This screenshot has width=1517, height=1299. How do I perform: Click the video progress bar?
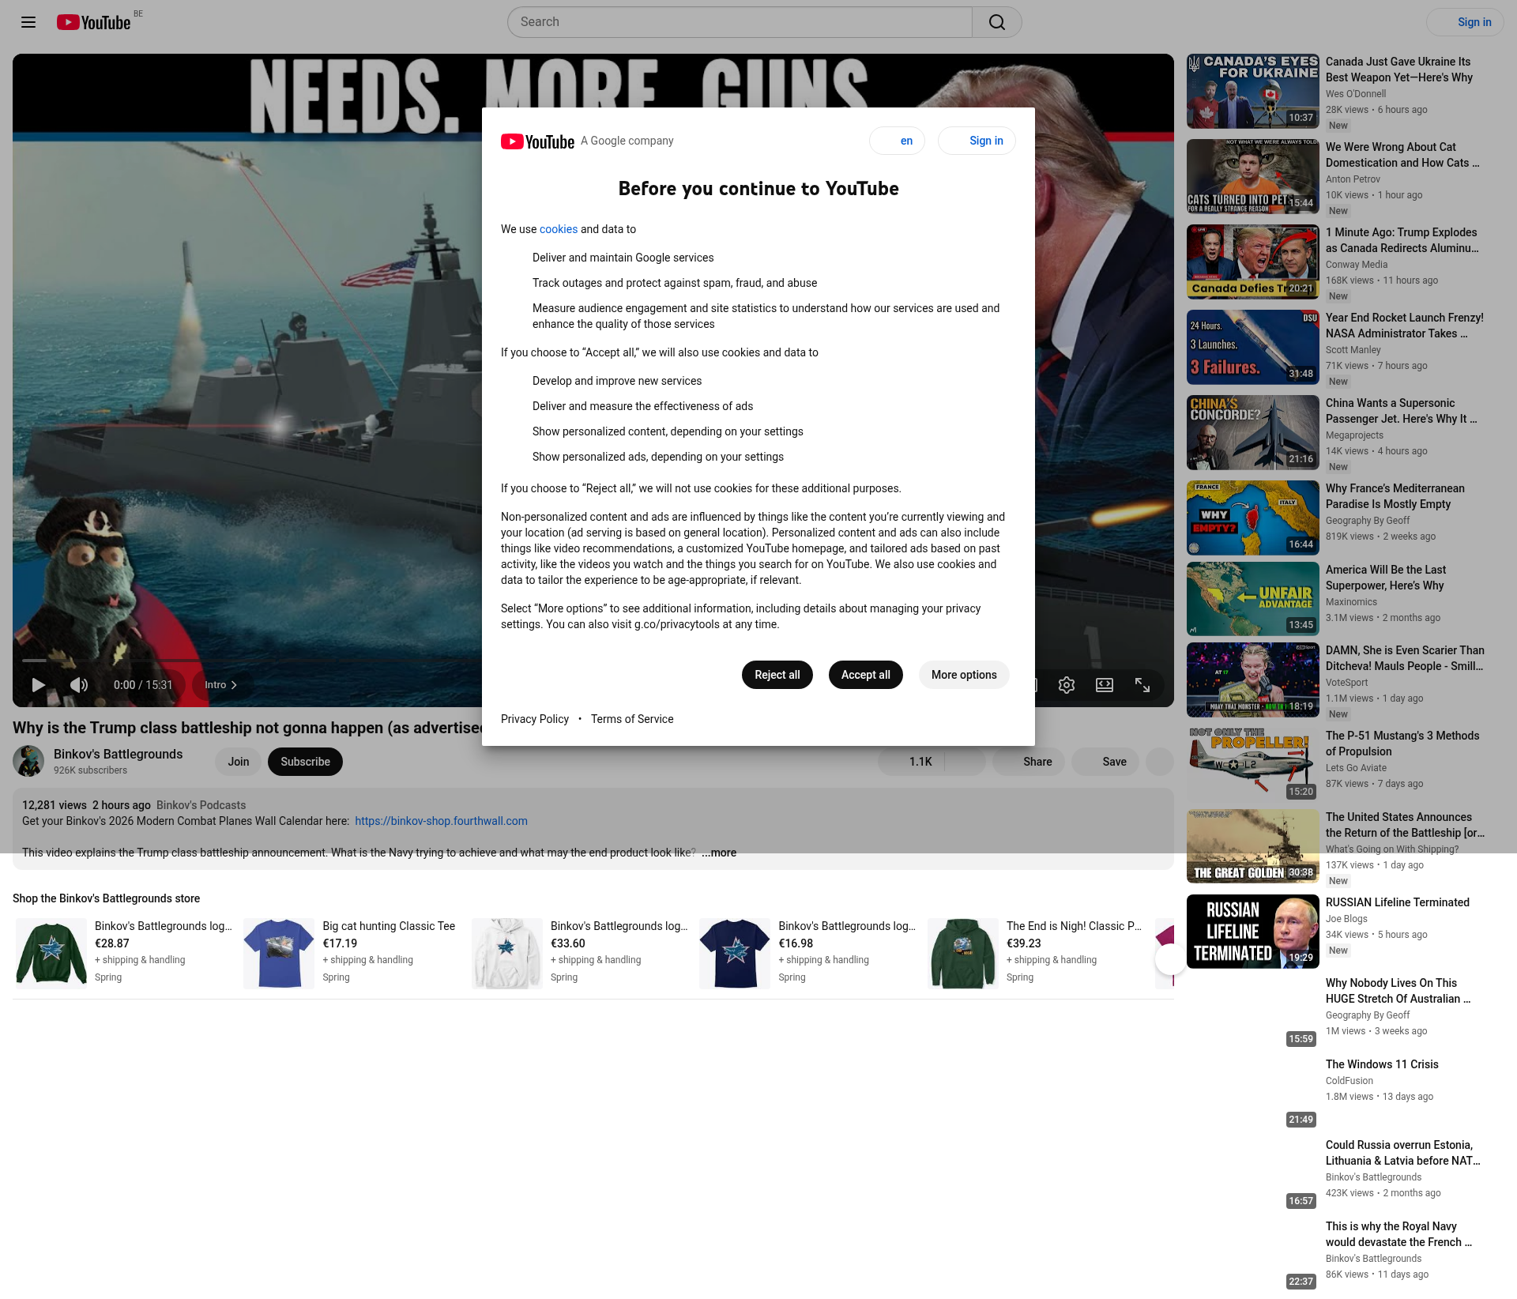point(237,660)
